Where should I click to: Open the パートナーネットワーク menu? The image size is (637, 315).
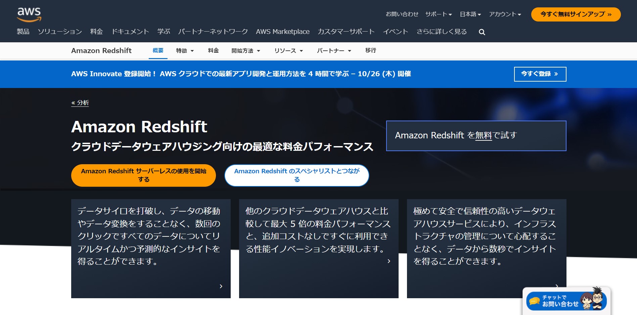(x=213, y=32)
